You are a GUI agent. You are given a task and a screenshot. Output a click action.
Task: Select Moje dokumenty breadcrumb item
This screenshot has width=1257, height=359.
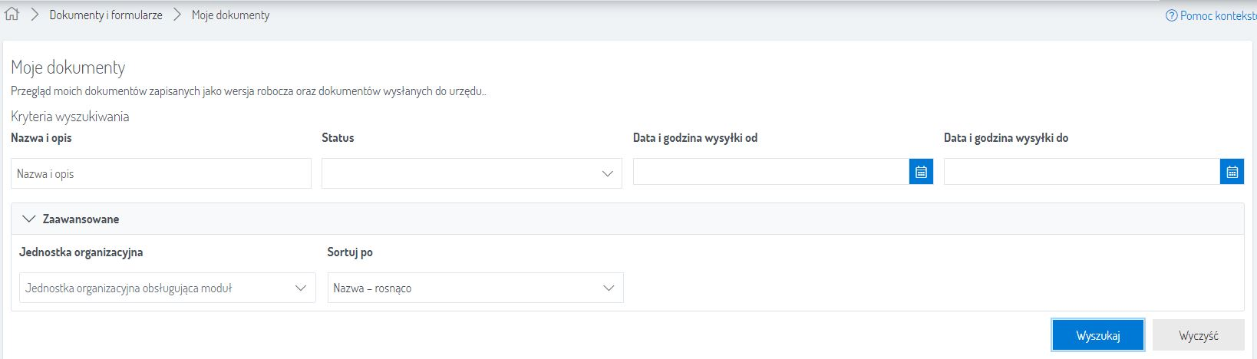point(230,15)
